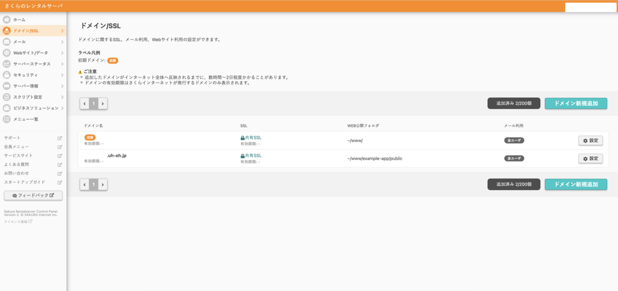Click external-link icon beside サービスサイト
This screenshot has width=618, height=291.
tap(60, 156)
